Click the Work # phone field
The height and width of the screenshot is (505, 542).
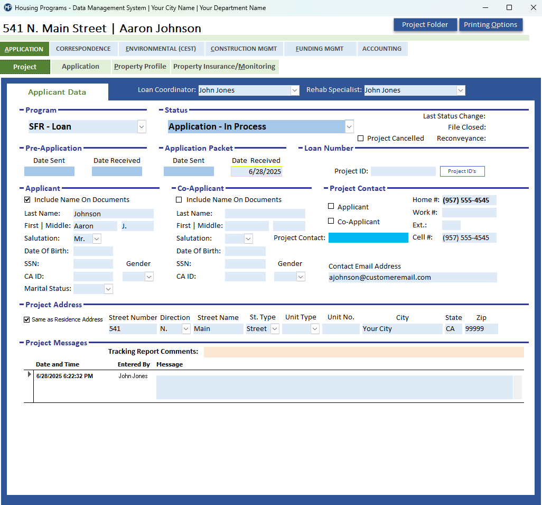coord(470,213)
